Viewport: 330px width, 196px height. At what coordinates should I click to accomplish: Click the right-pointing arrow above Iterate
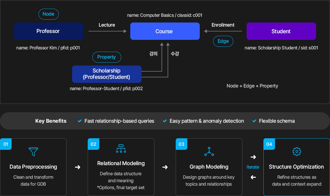click(x=253, y=157)
